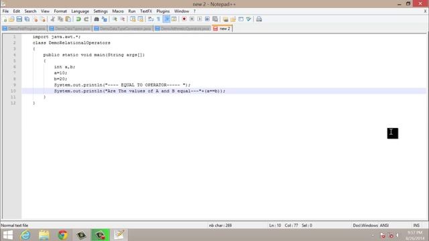
Task: Open the Macro menu
Action: pos(118,11)
